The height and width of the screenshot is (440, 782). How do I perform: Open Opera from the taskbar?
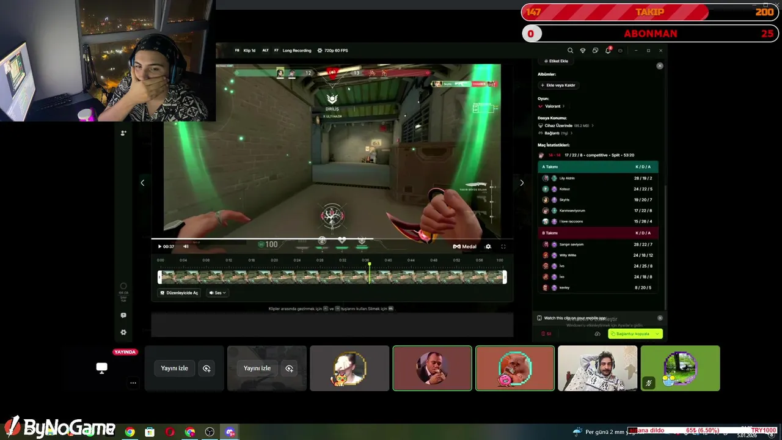click(170, 432)
